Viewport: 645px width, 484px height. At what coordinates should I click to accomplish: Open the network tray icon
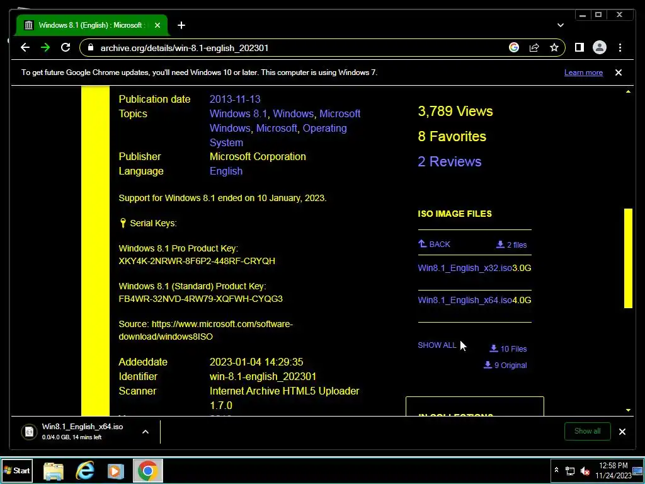[x=569, y=471]
